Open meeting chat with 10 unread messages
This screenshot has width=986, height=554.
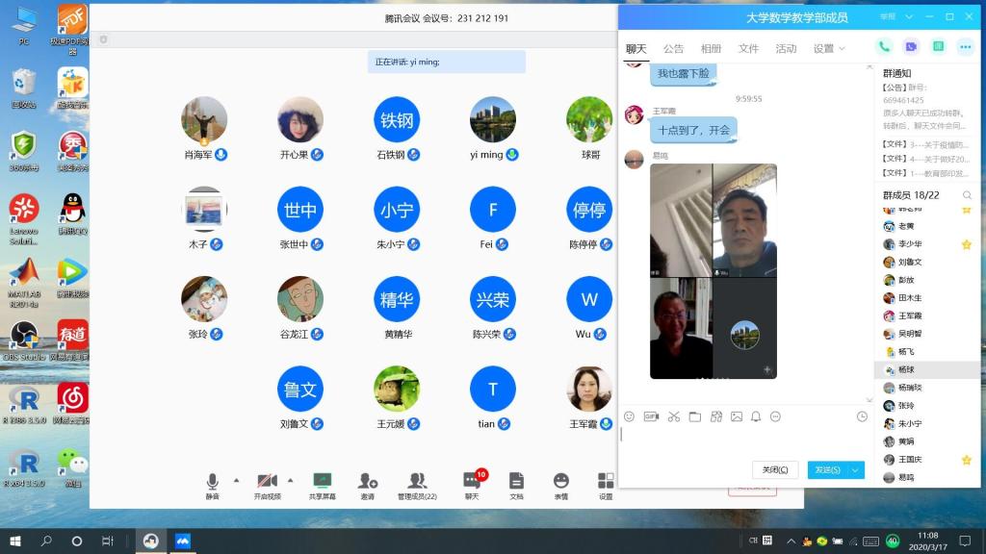[472, 480]
